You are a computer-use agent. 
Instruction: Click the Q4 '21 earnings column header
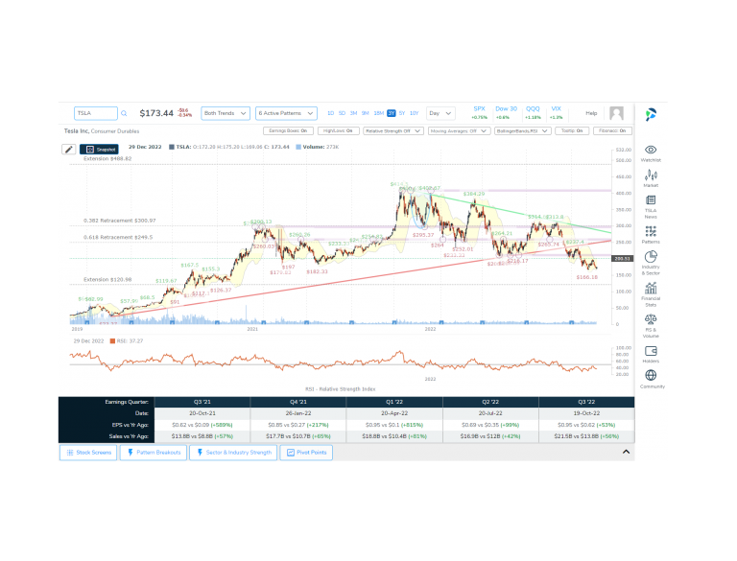coord(298,402)
